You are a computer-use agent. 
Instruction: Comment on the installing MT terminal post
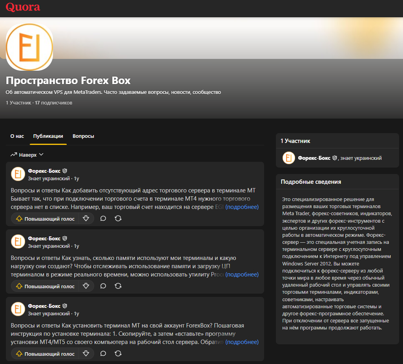pyautogui.click(x=103, y=354)
